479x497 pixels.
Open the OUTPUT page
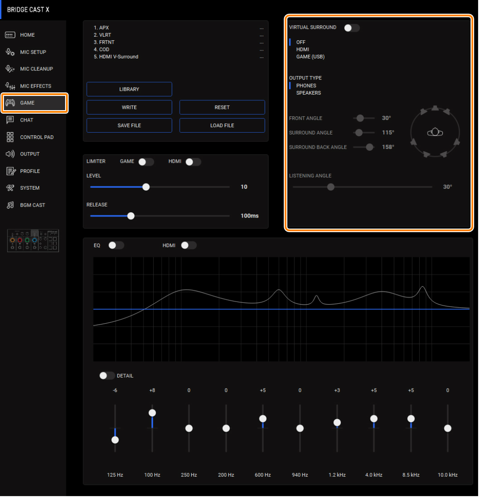click(x=33, y=154)
